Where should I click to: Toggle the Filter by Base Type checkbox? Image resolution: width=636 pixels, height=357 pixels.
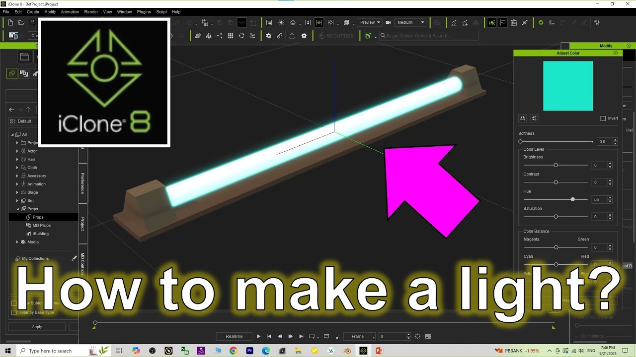(14, 312)
